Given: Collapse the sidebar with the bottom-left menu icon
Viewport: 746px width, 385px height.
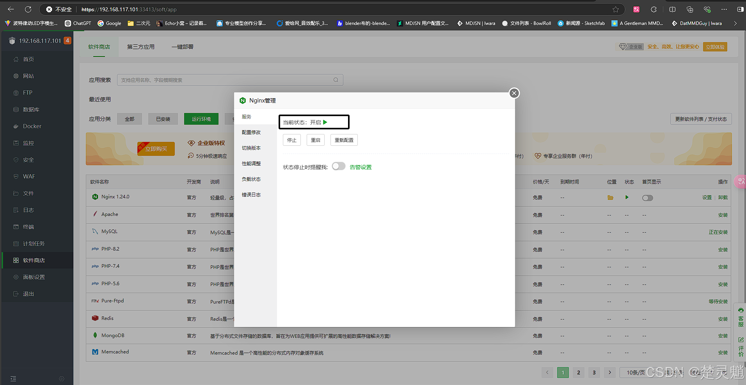Looking at the screenshot, I should [13, 379].
